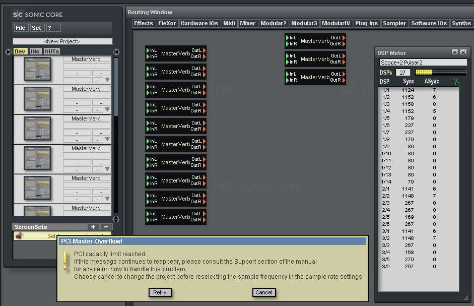474x306 pixels.
Task: Select the OUTs tab in project panel
Action: tap(52, 51)
